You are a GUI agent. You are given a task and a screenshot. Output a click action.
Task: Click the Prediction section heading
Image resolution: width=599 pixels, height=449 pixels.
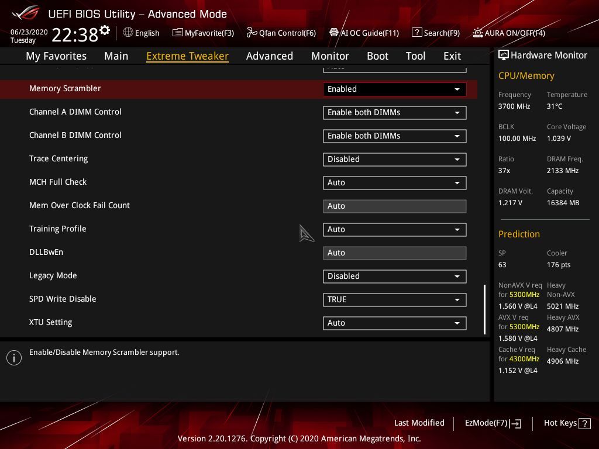(x=519, y=234)
